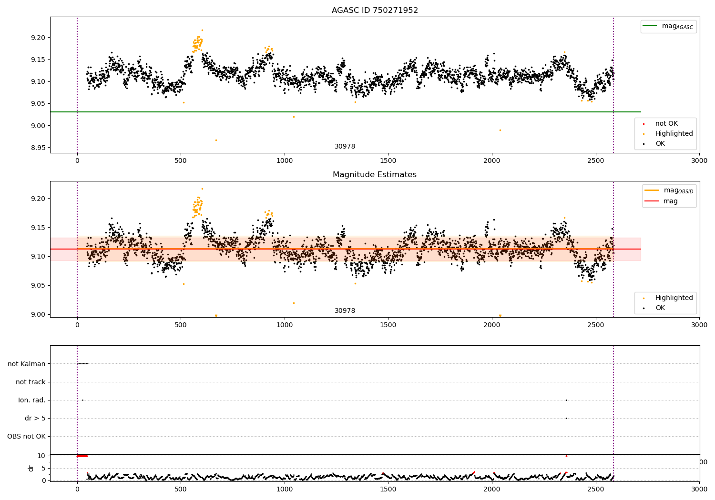The height and width of the screenshot is (500, 715).
Task: Click the 'not Kalman' axis label
Action: (27, 364)
